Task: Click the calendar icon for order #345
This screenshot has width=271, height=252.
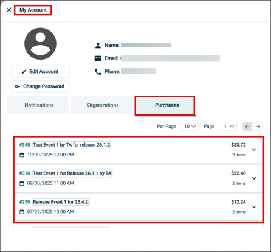Action: click(21, 155)
